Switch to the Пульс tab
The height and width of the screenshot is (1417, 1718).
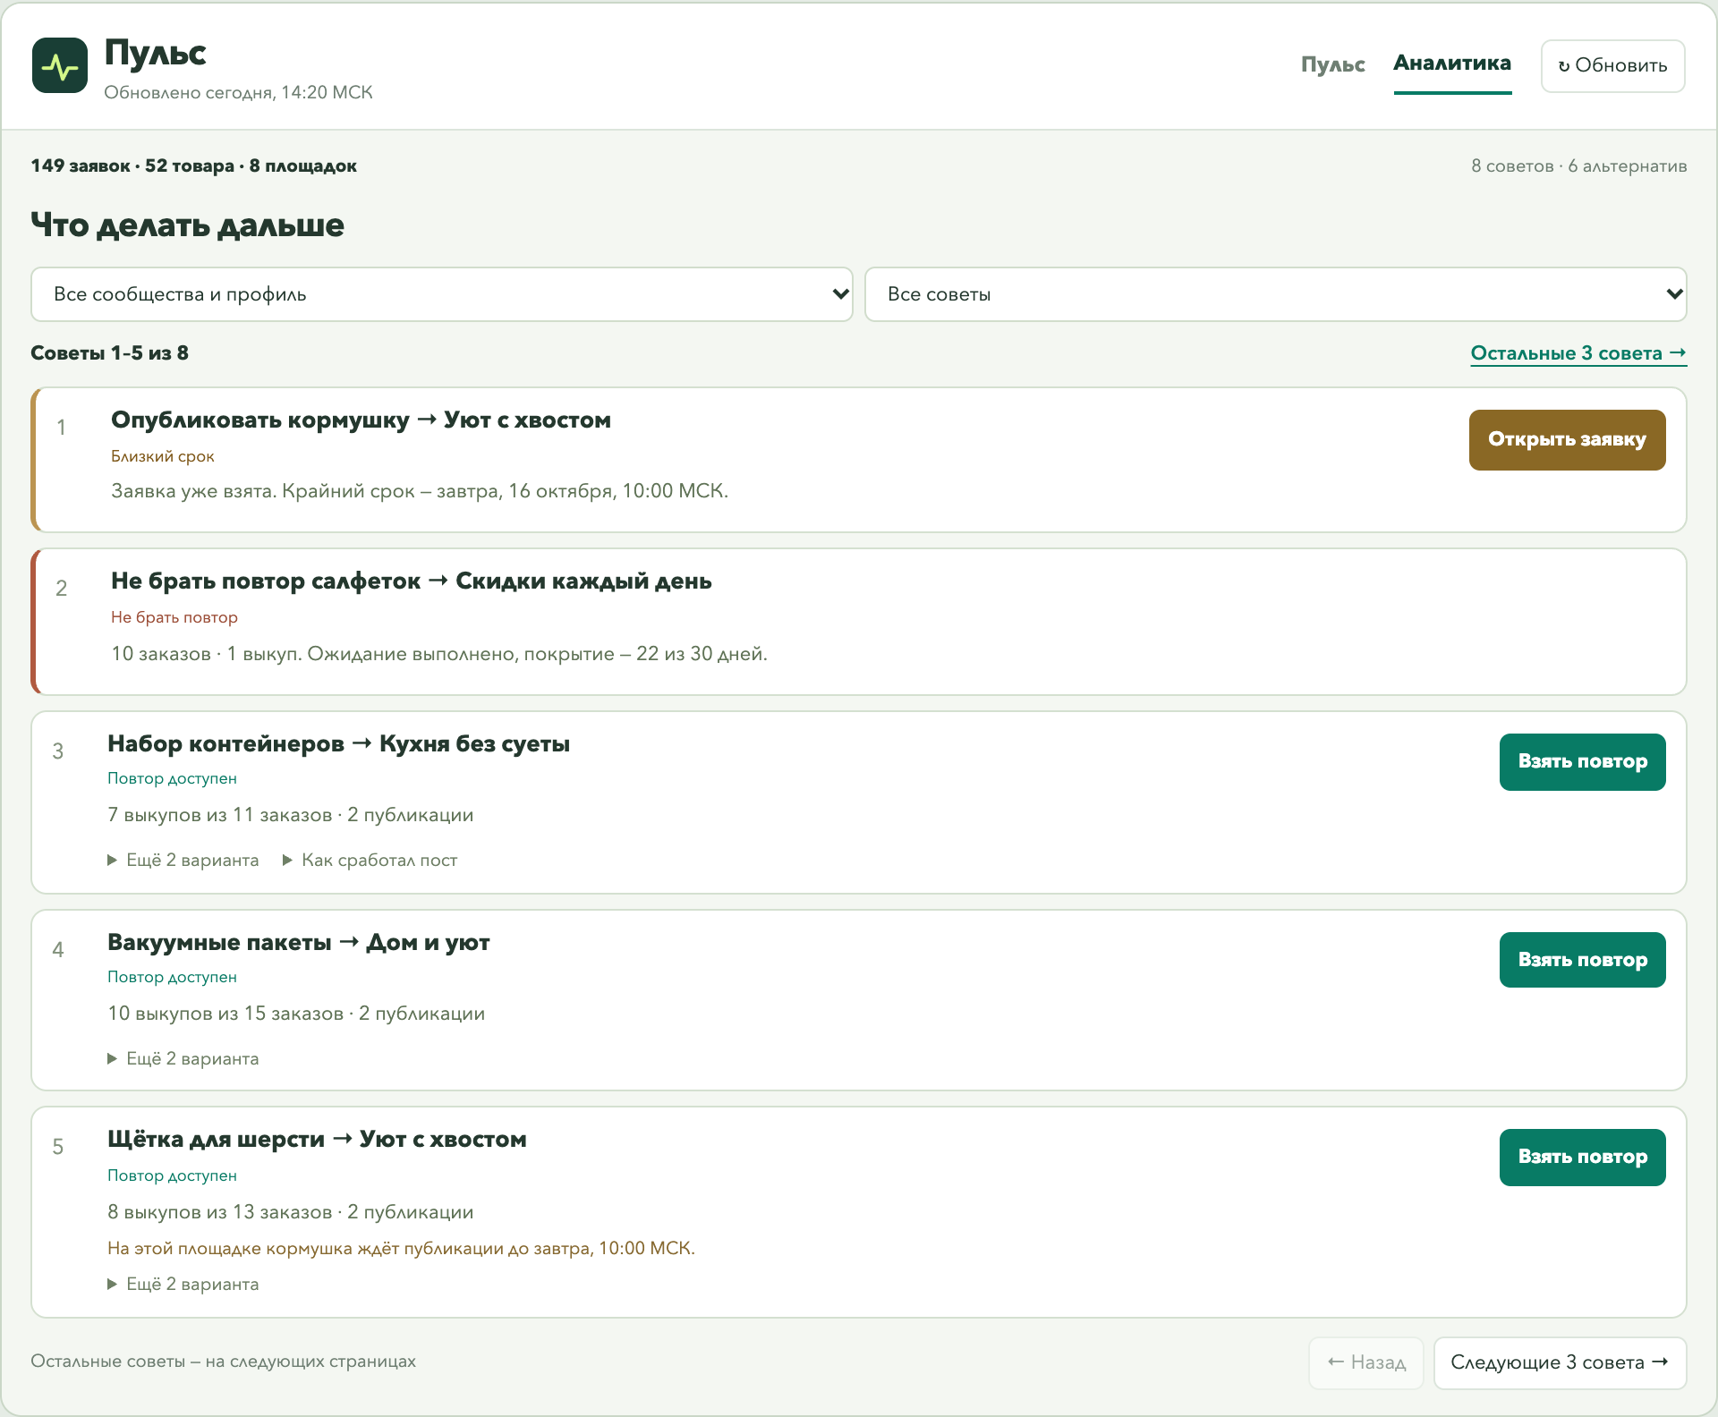coord(1332,64)
